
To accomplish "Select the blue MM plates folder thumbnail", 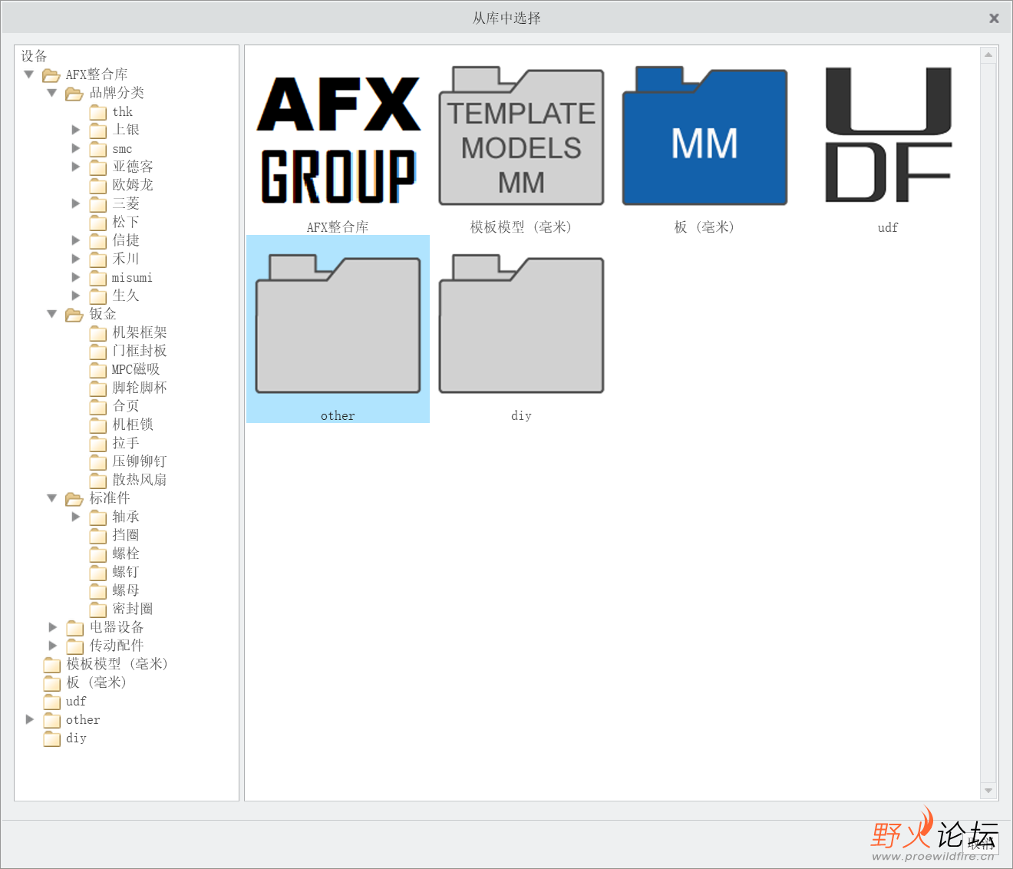I will coord(704,137).
